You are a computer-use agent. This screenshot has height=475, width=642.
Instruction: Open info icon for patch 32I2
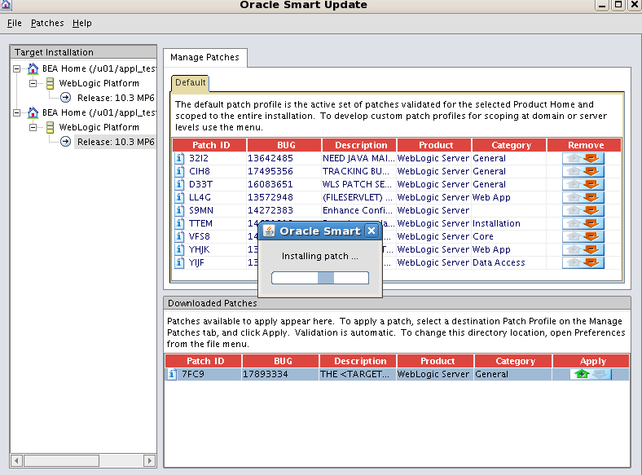pyautogui.click(x=179, y=159)
